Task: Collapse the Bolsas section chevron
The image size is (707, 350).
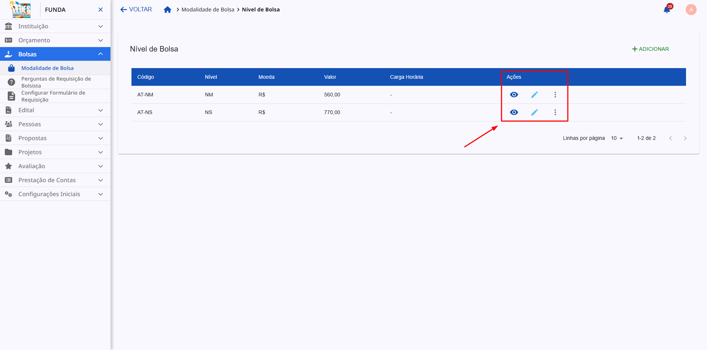Action: pos(100,54)
